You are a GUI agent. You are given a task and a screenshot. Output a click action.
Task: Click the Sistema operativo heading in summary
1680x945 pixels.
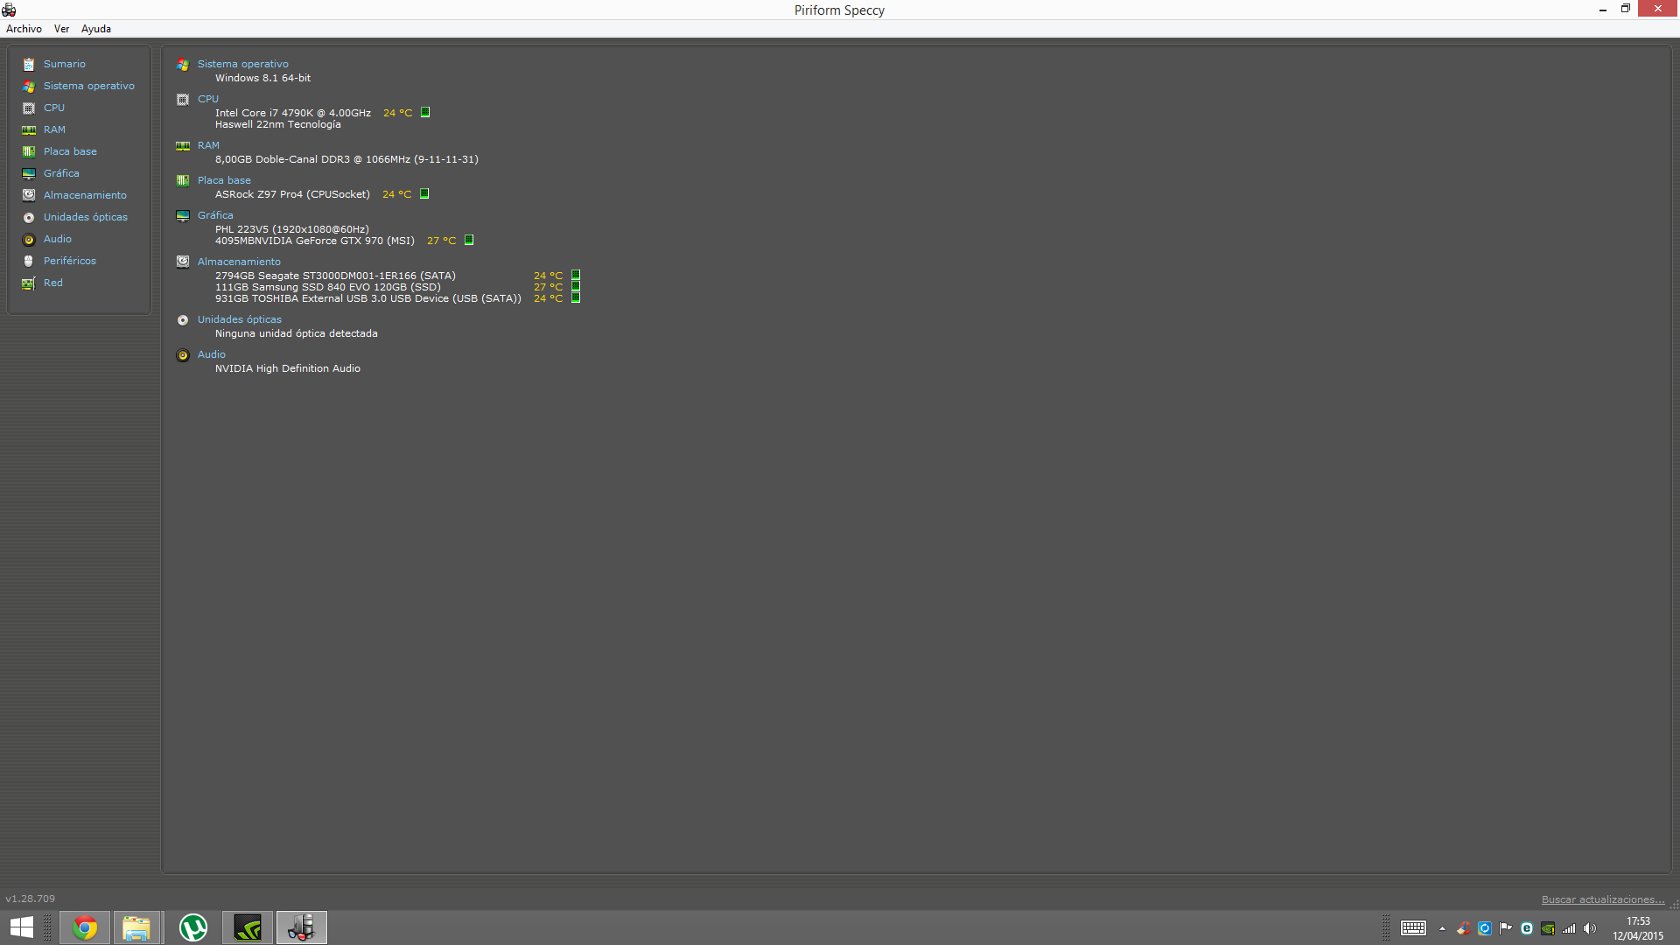[242, 64]
